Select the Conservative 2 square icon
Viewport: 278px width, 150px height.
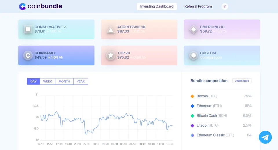(28, 29)
